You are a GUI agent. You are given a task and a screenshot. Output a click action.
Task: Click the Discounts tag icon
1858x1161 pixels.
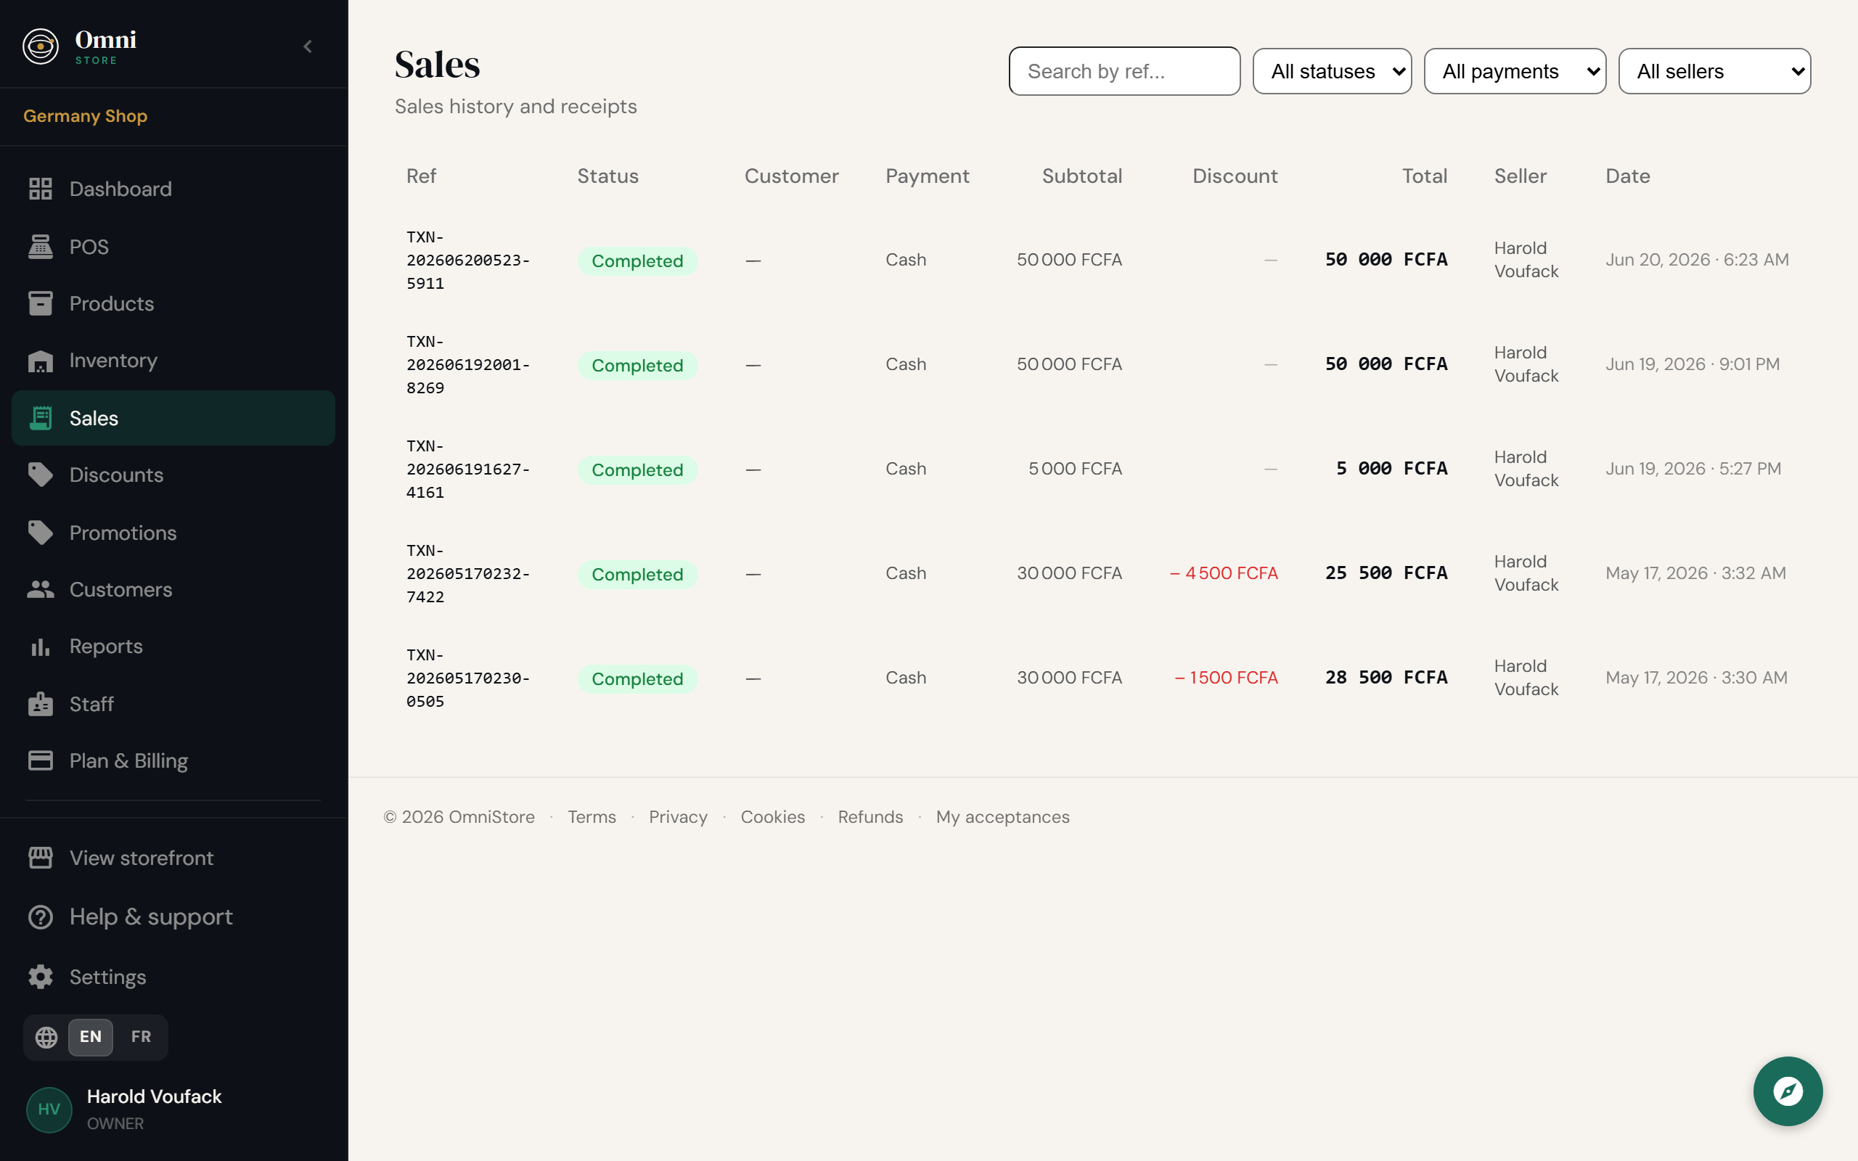[41, 475]
